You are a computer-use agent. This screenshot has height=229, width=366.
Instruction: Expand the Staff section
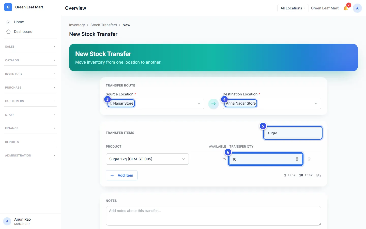click(x=30, y=115)
